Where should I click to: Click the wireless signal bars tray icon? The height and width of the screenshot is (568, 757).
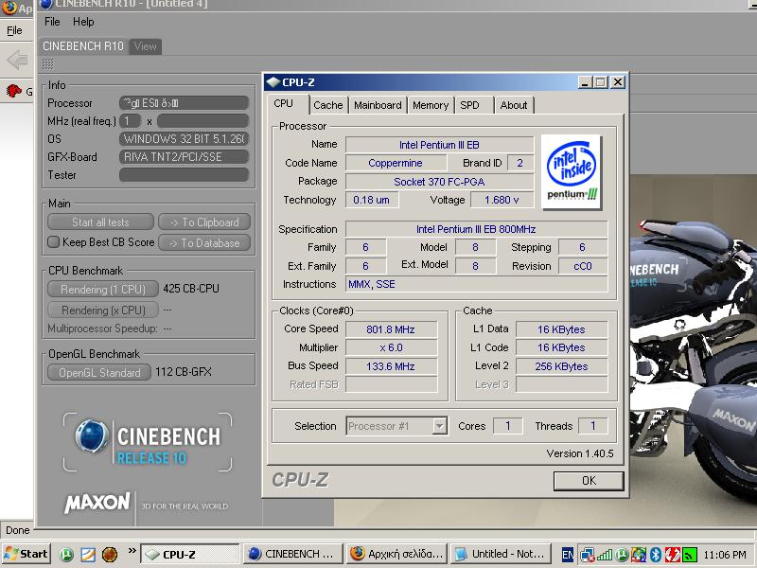[605, 555]
